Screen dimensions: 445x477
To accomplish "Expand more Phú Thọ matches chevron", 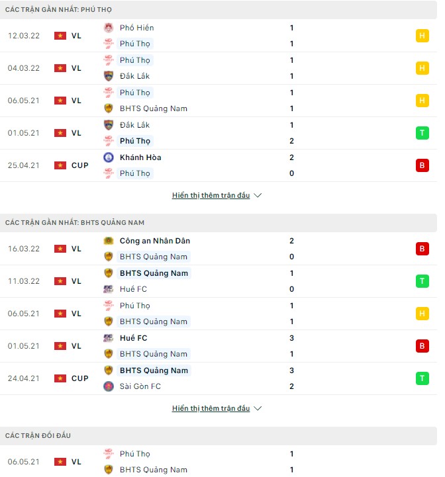I will 258,196.
